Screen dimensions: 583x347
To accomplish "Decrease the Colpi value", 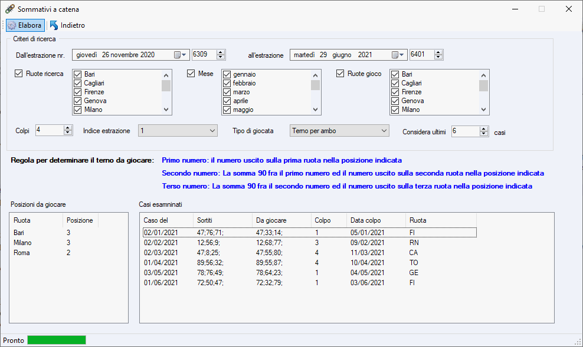I will pos(68,133).
